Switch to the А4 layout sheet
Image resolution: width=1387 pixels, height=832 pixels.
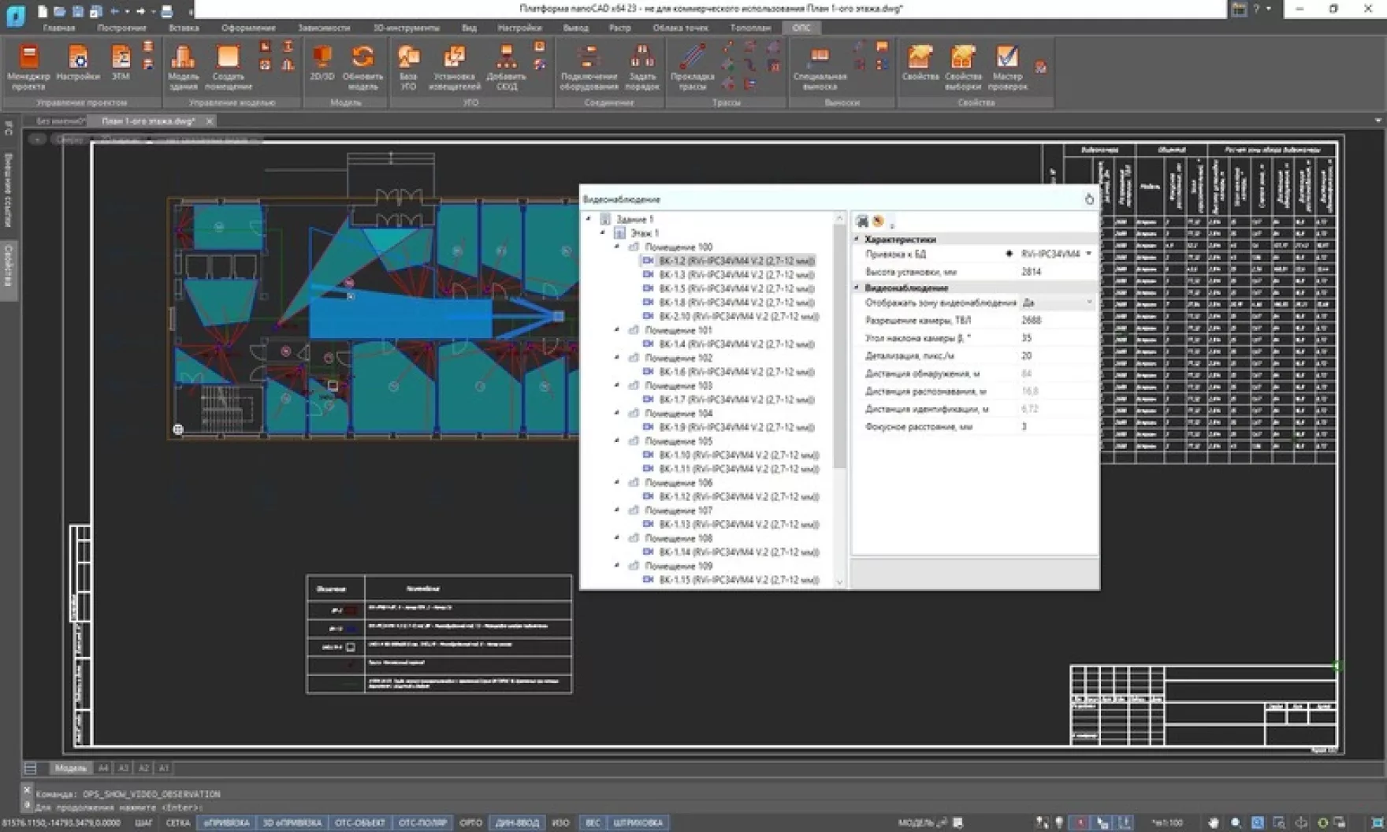[102, 767]
